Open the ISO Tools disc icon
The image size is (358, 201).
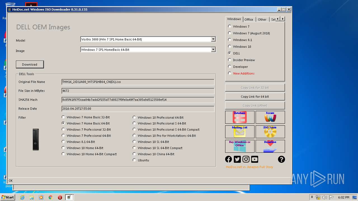(x=270, y=132)
